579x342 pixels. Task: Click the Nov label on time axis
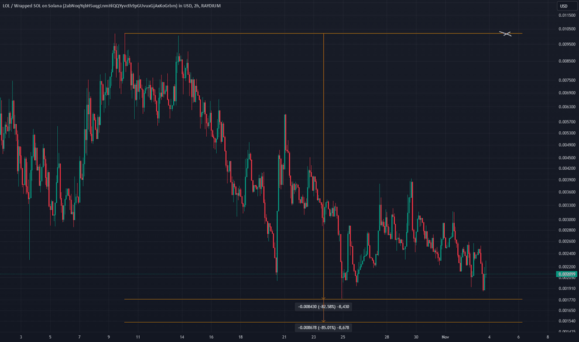point(445,337)
